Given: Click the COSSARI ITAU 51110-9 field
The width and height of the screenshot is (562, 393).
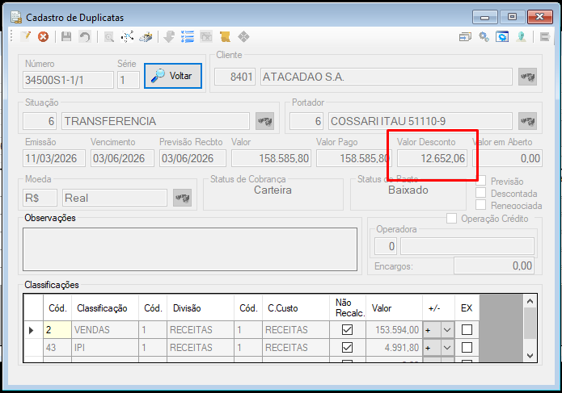Looking at the screenshot, I should click(420, 121).
